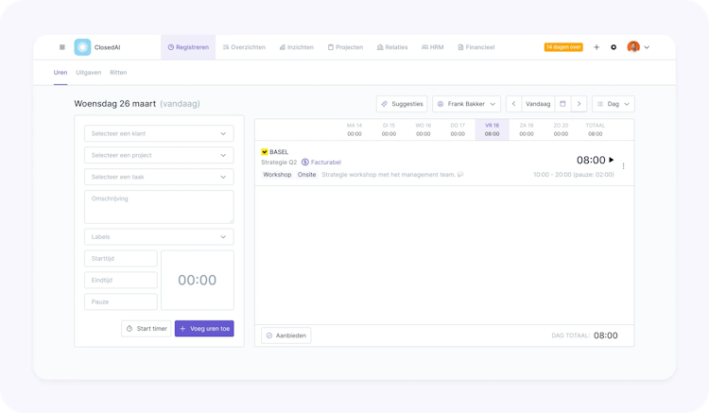
Task: Open comment icon on workshop entry
Action: (460, 175)
